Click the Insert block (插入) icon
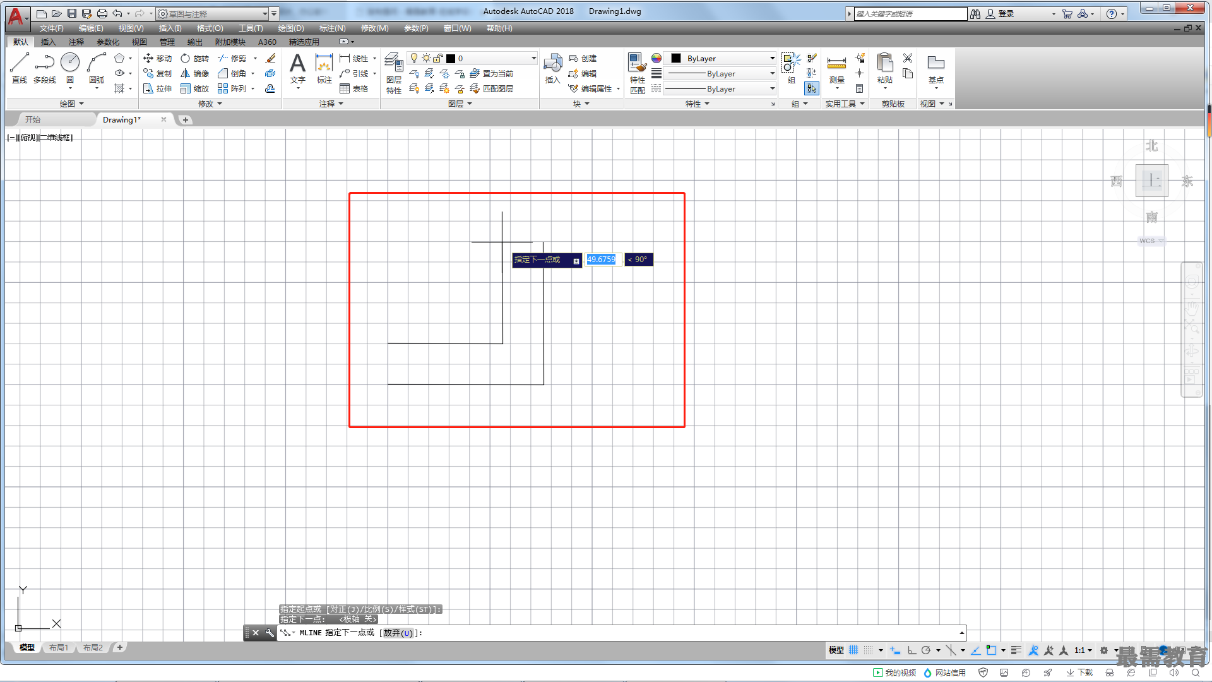This screenshot has height=682, width=1212. point(553,68)
